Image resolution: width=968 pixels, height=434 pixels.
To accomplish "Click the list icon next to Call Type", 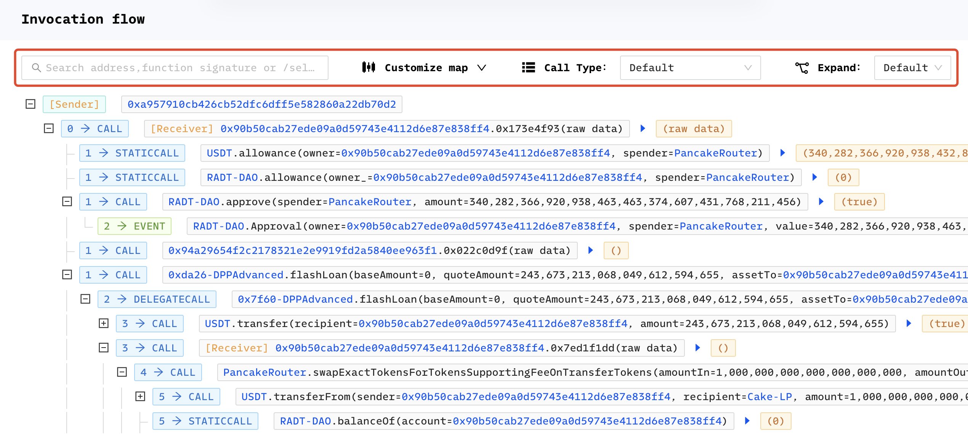I will (x=528, y=67).
